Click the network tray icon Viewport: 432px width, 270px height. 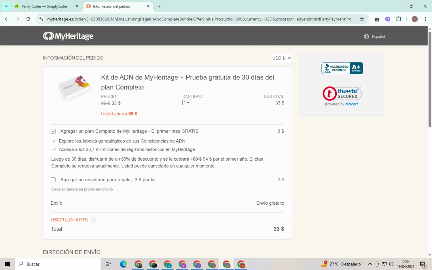[384, 264]
